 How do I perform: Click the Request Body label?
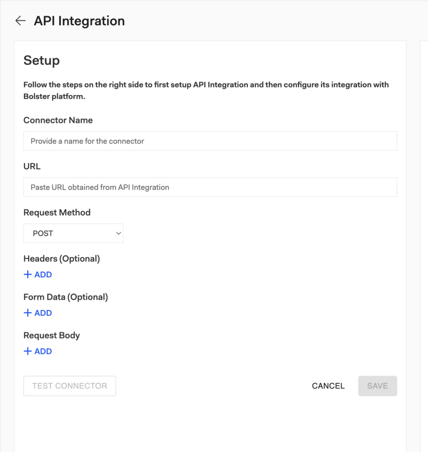[x=52, y=335]
